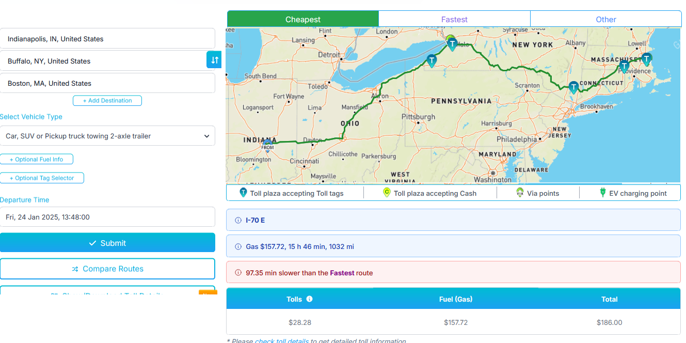Viewport: 686px width, 343px height.
Task: Focus the Departure Time input field
Action: (107, 217)
